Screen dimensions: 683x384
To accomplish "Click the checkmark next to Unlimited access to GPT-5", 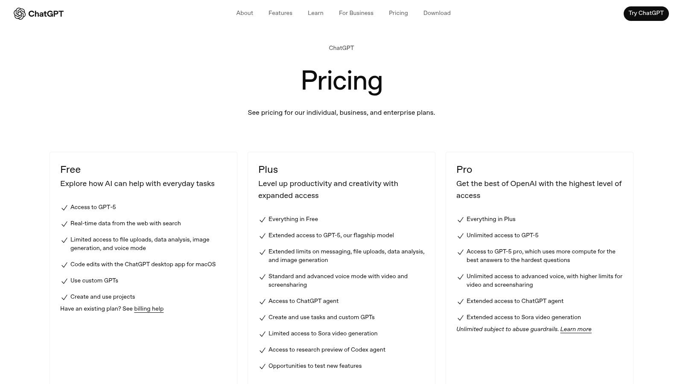I will coord(461,236).
